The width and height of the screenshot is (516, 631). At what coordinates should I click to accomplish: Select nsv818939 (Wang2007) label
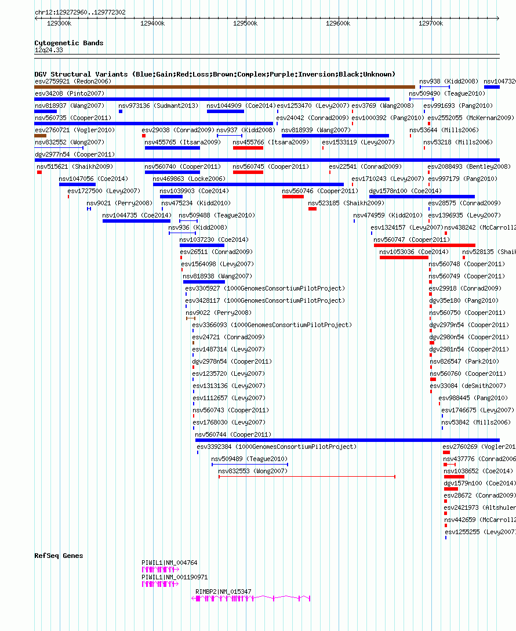click(316, 130)
